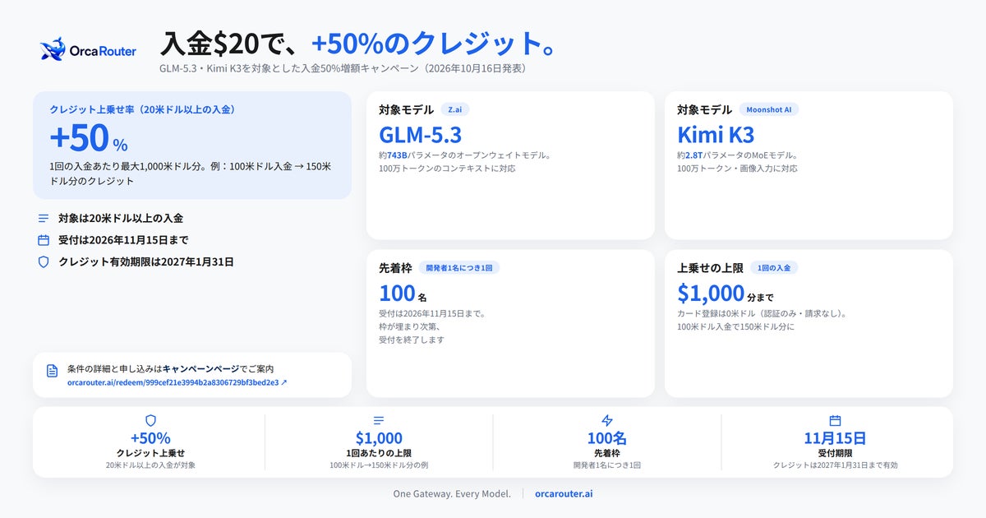Click the 約2.8Tパラメータ description line
The height and width of the screenshot is (518, 986).
(x=738, y=155)
